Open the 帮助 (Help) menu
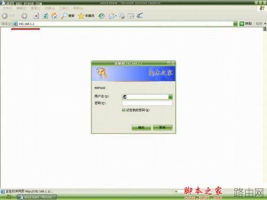Screen dimensions: 267x200 pos(78,8)
